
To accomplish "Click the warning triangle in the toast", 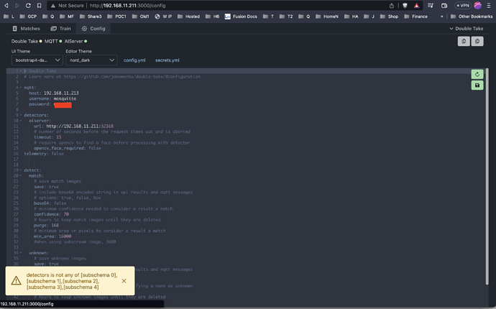I will (x=16, y=280).
